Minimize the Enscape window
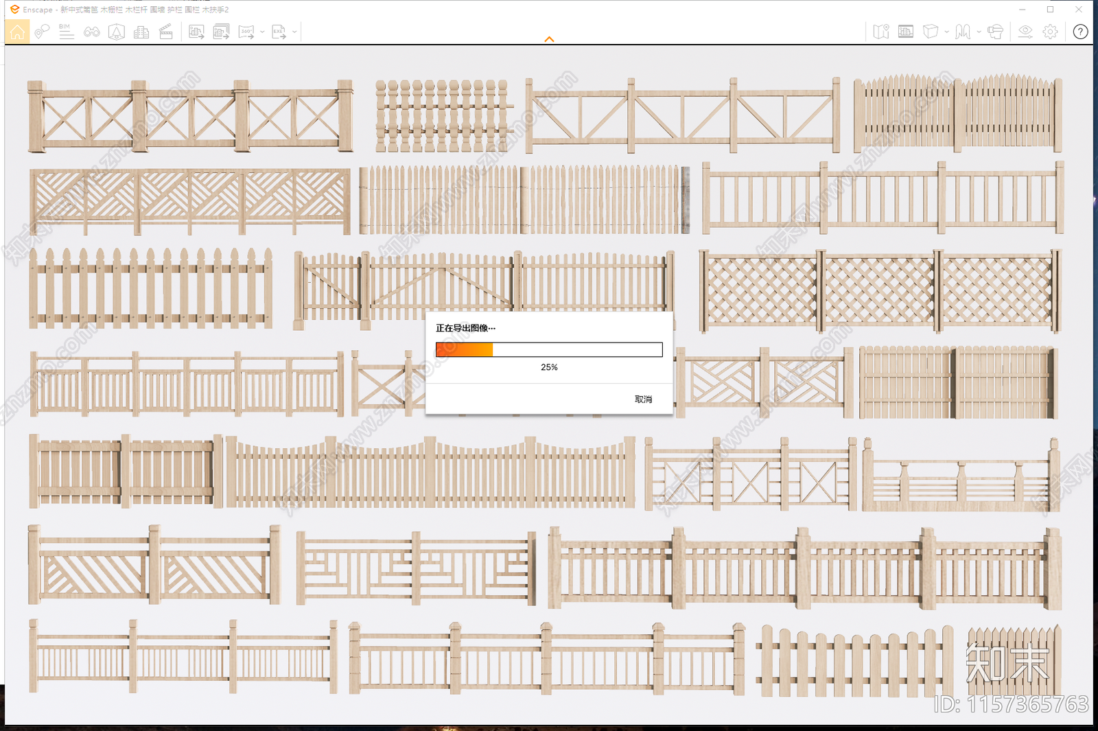Viewport: 1098px width, 731px height. tap(1023, 10)
